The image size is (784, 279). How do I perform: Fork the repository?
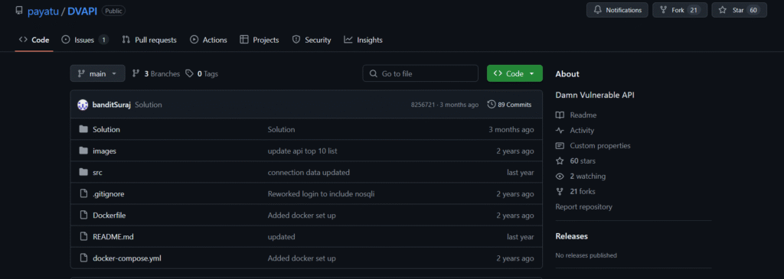point(680,10)
